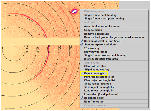
Task: Click the 3.24 resolution ring label
Action: coord(38,49)
